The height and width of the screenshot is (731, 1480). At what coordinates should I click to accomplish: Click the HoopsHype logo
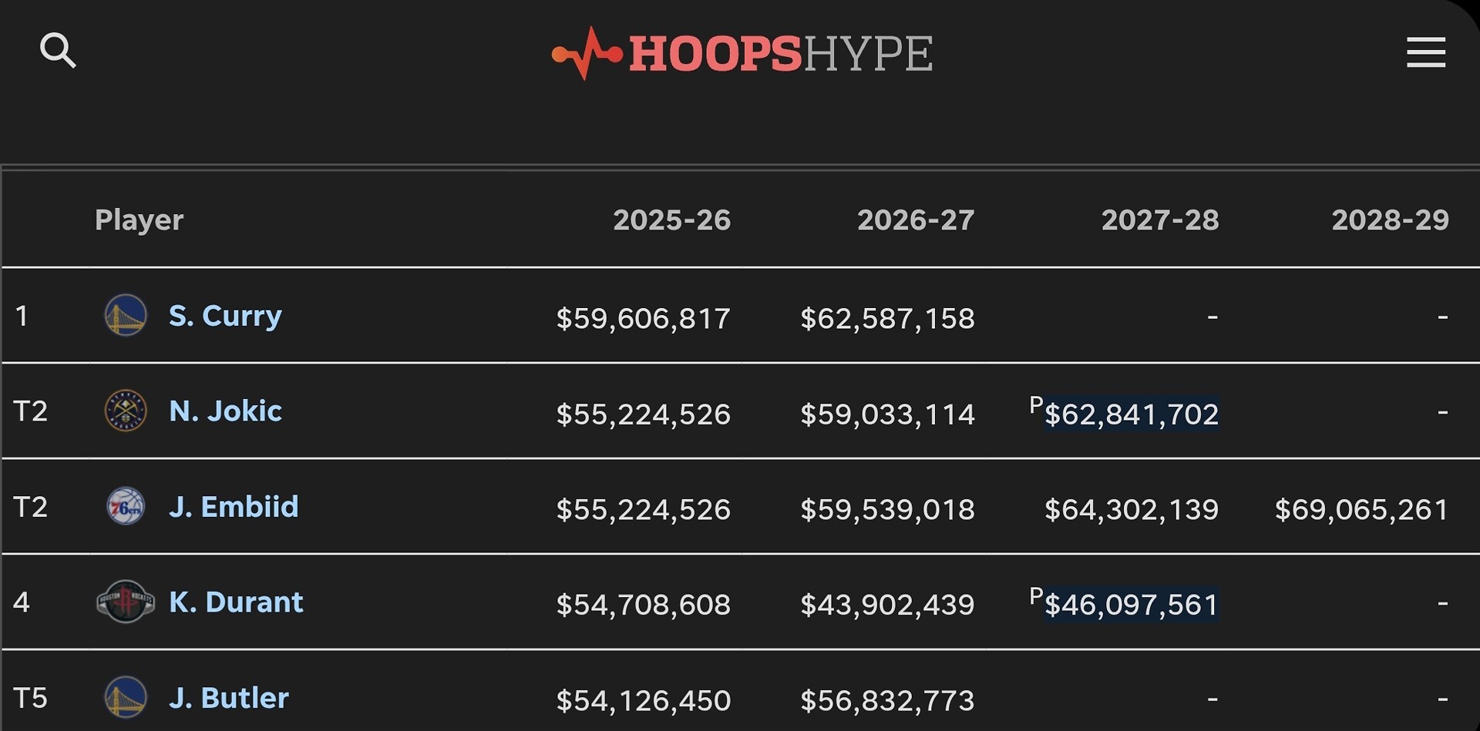(x=742, y=53)
